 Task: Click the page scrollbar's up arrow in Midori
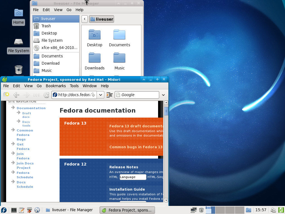coord(166,103)
